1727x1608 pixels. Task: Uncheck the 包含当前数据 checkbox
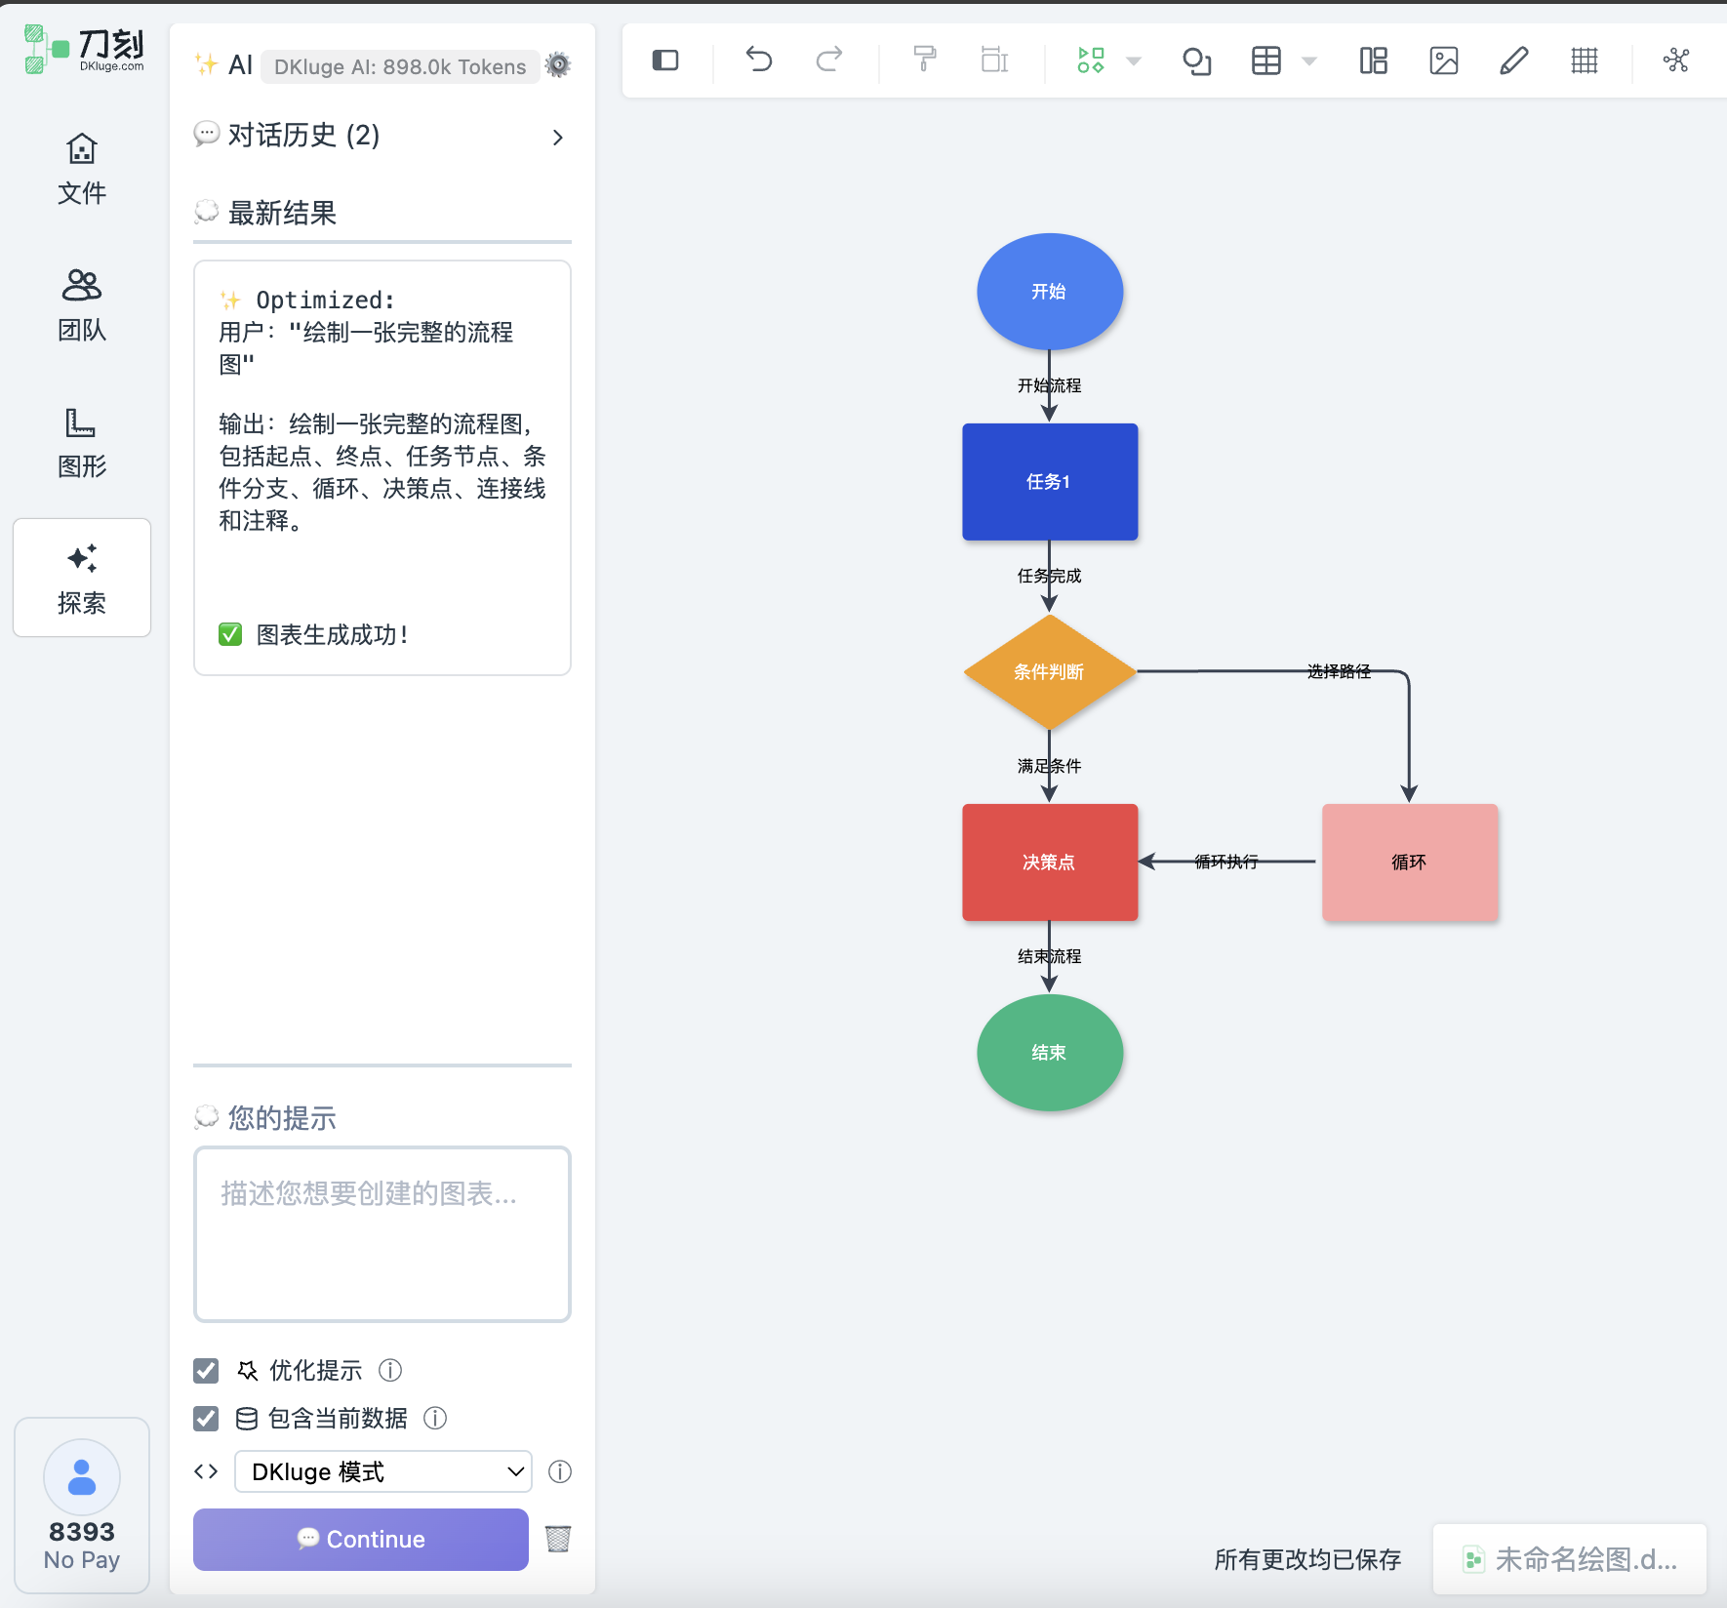(x=206, y=1418)
